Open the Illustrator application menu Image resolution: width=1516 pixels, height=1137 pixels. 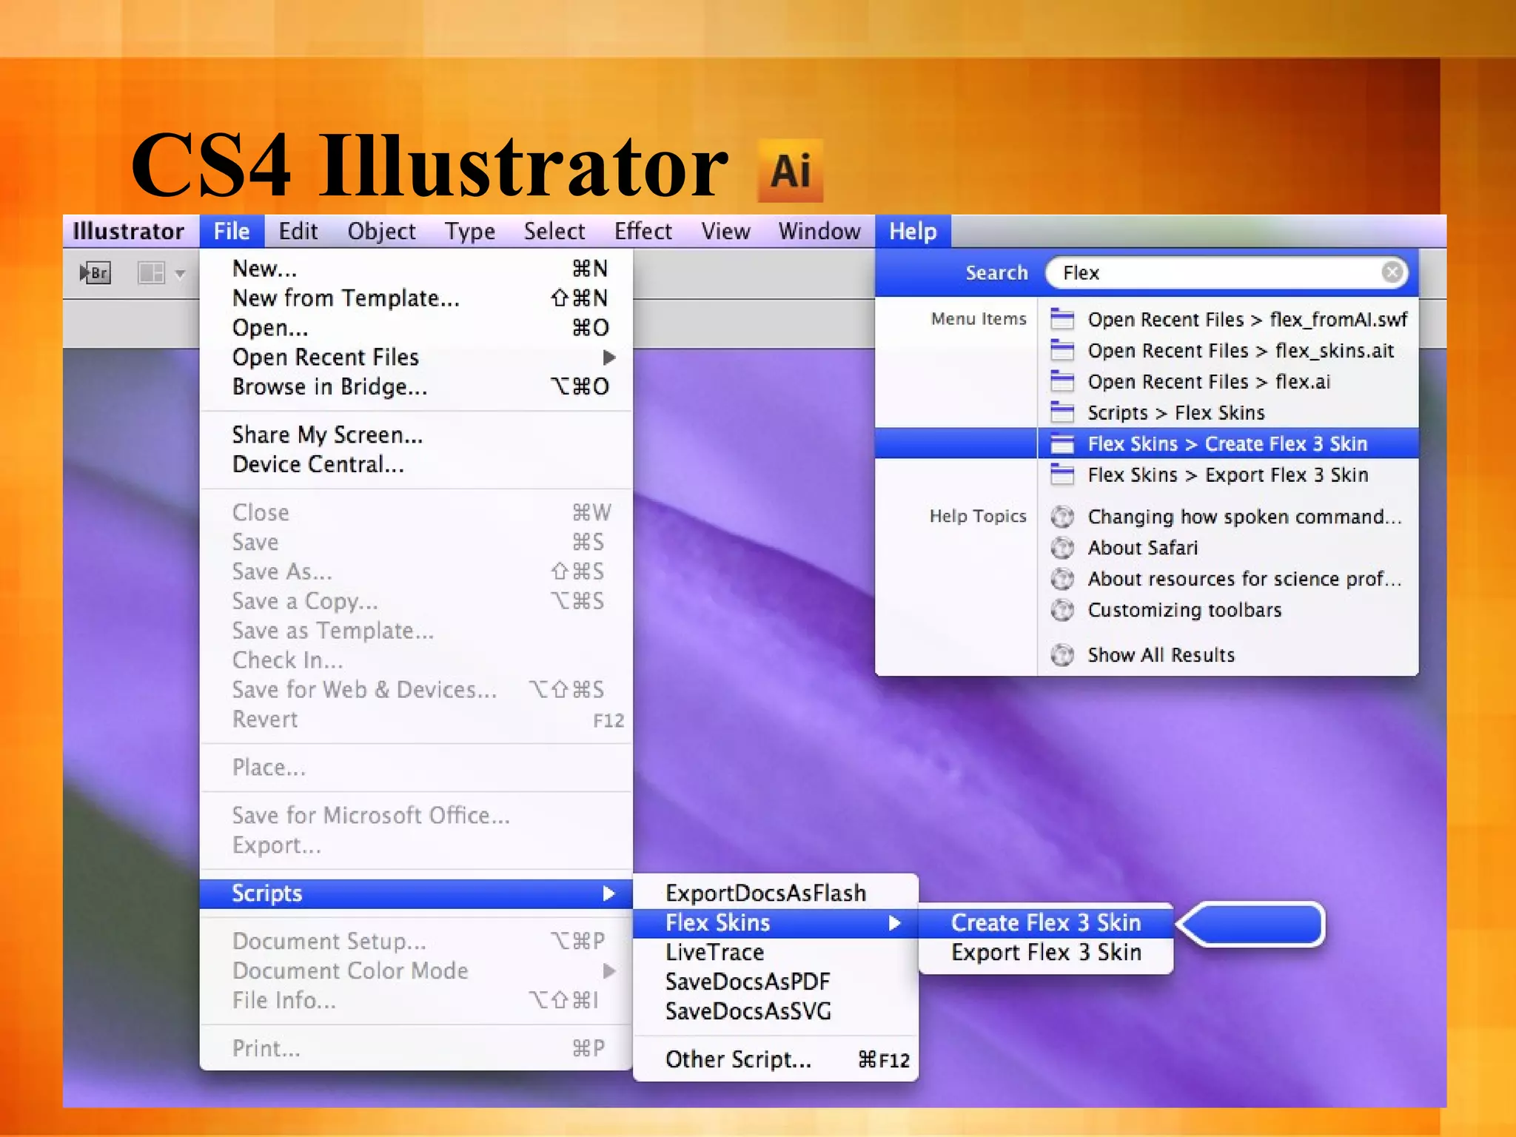(x=128, y=231)
